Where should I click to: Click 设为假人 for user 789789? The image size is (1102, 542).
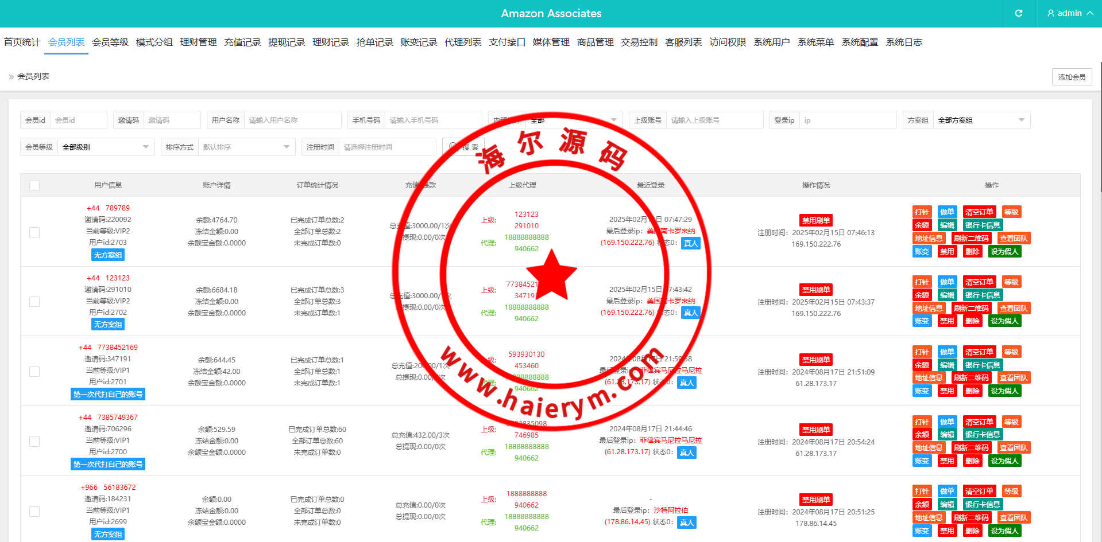pyautogui.click(x=1004, y=252)
